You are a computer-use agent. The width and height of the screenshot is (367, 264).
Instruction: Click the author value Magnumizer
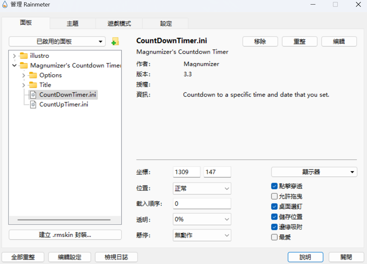pyautogui.click(x=201, y=64)
